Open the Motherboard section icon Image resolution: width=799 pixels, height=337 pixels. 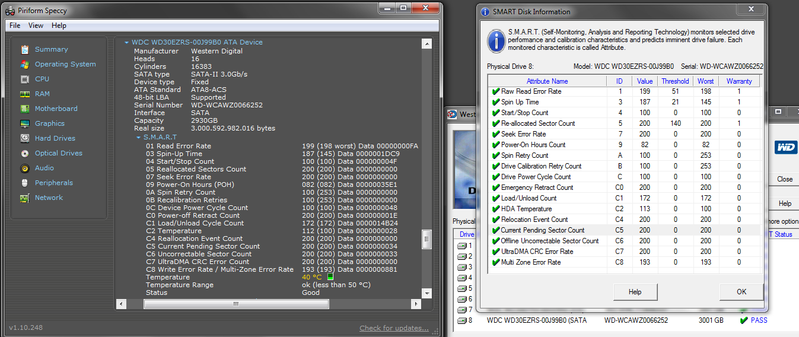tap(24, 109)
